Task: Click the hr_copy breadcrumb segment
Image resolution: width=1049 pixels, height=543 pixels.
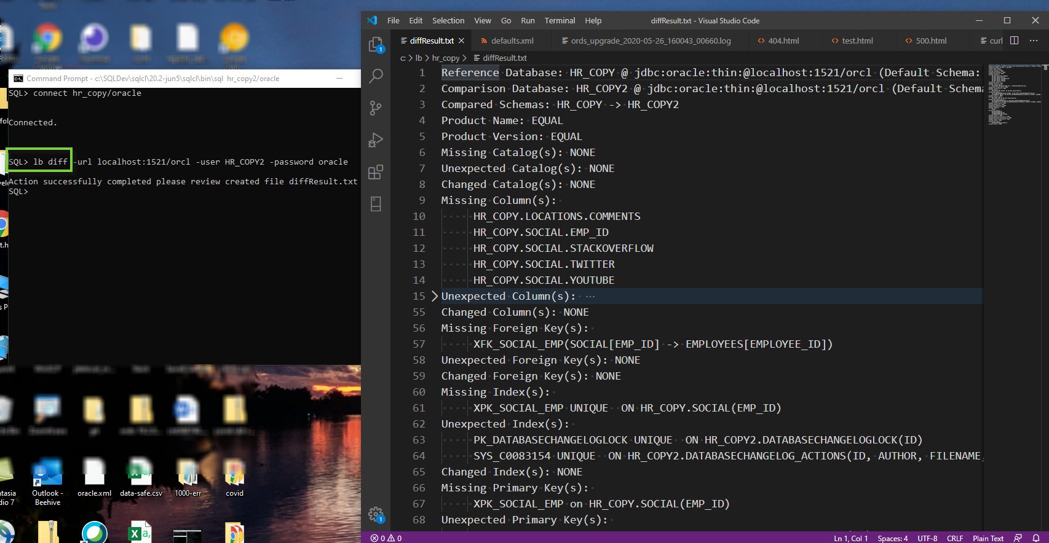Action: (x=446, y=58)
